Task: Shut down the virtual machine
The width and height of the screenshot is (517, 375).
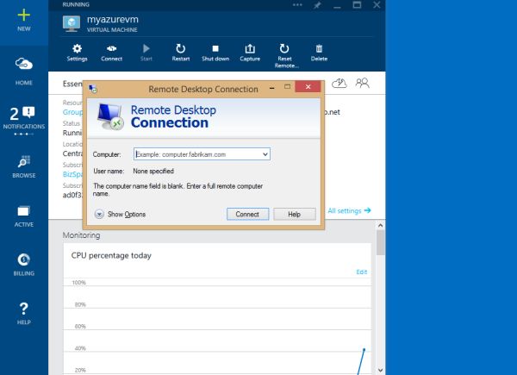Action: point(215,53)
